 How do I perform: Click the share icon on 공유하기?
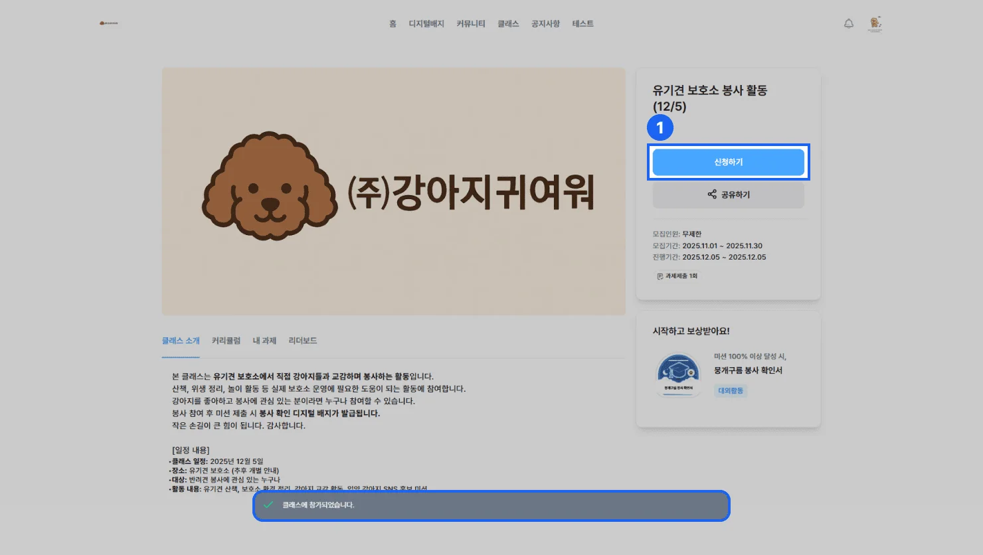(x=712, y=195)
